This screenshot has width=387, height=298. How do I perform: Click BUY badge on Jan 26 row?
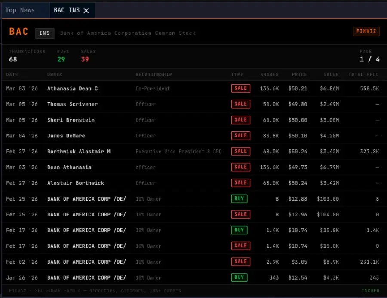click(239, 277)
